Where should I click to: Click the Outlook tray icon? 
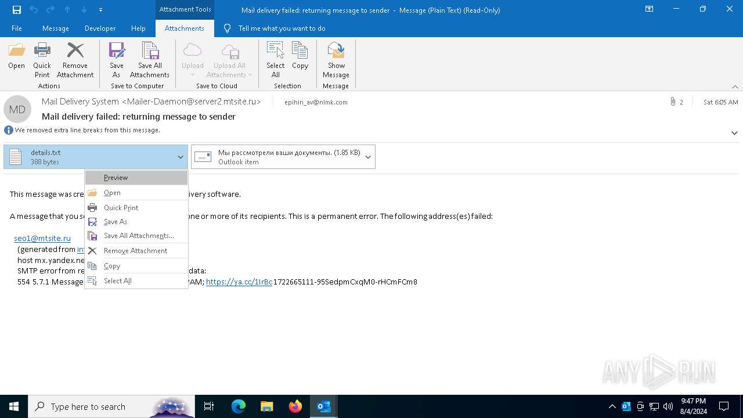click(626, 406)
